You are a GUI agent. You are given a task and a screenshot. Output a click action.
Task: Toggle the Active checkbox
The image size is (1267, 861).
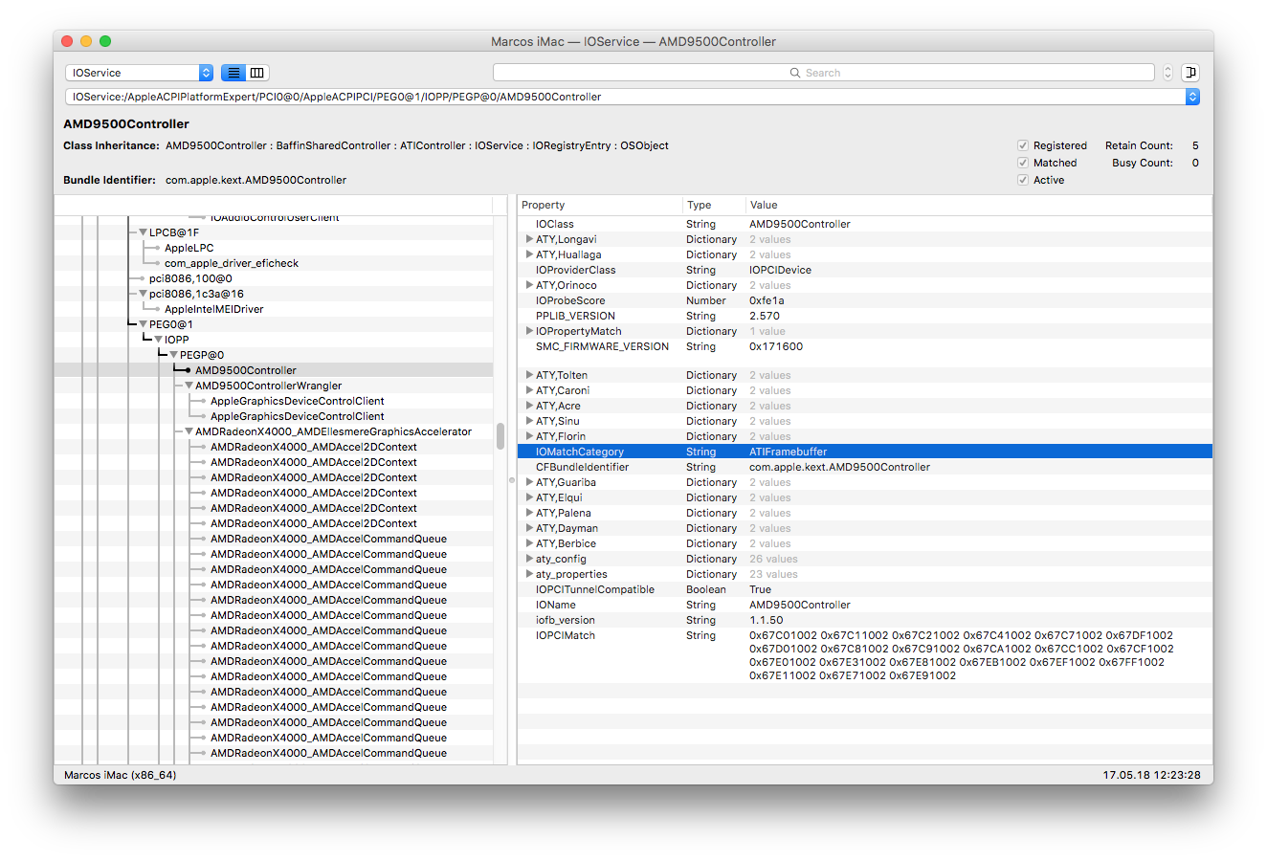coord(1023,180)
